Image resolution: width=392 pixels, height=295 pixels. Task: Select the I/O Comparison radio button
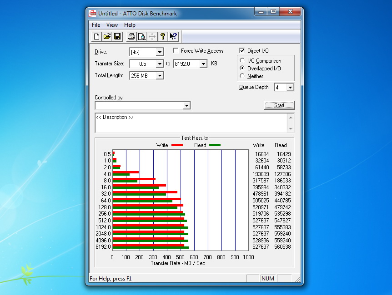coord(242,61)
